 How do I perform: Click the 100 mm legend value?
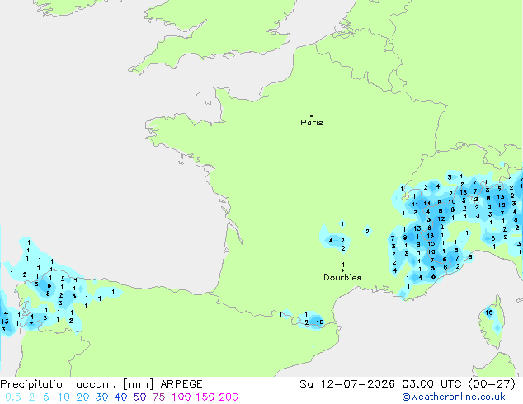181,397
